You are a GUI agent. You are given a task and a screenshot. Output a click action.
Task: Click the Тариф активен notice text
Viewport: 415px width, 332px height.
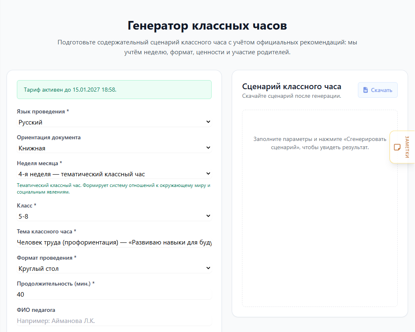point(70,90)
